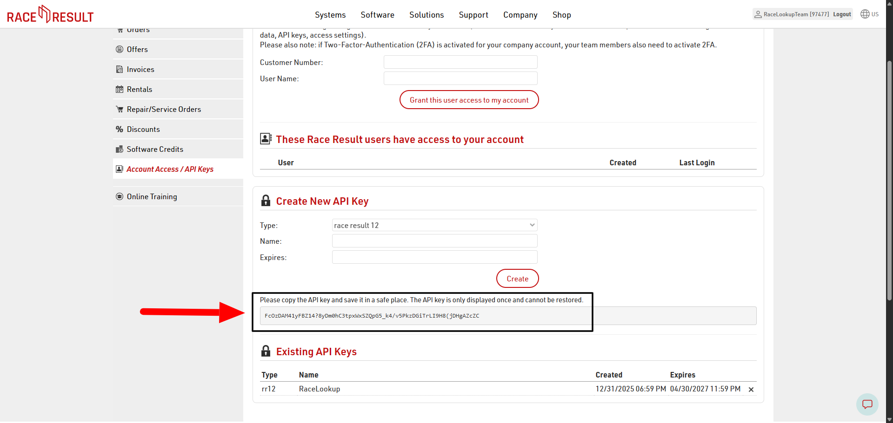Delete the RaceLookup API key with X

751,390
